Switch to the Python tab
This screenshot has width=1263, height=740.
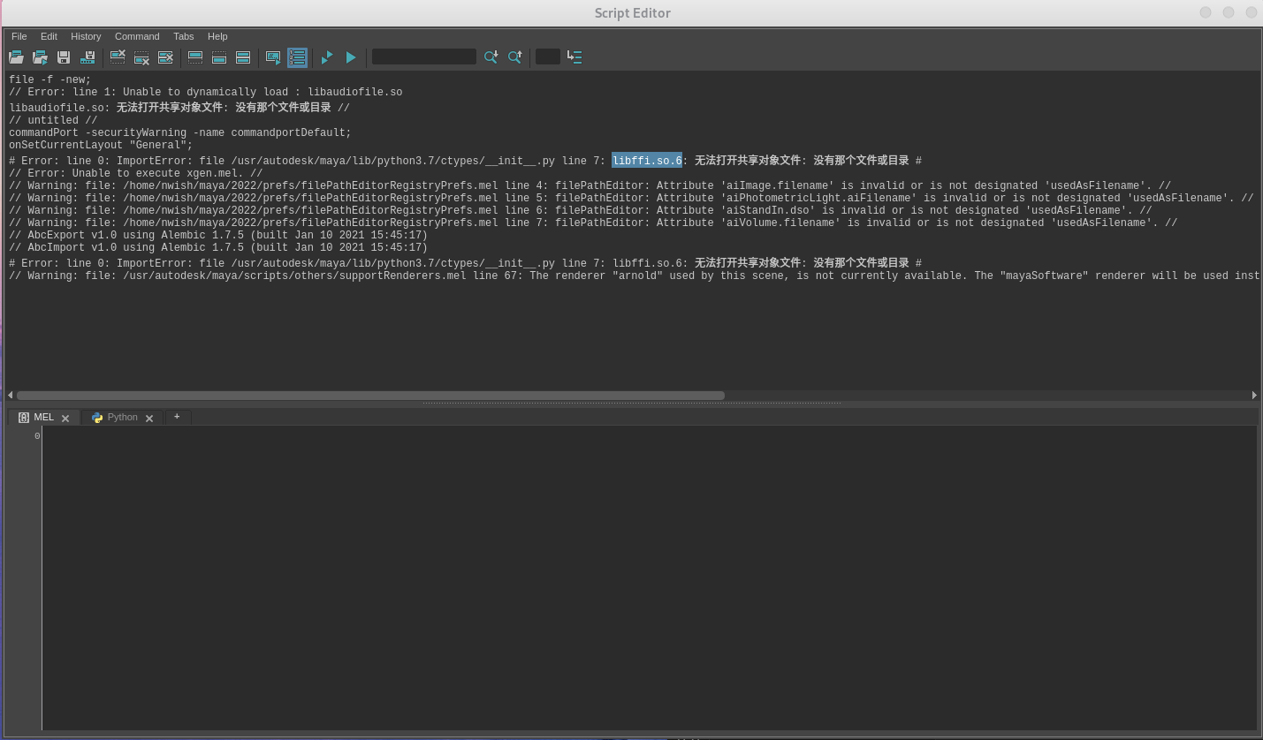click(x=122, y=418)
